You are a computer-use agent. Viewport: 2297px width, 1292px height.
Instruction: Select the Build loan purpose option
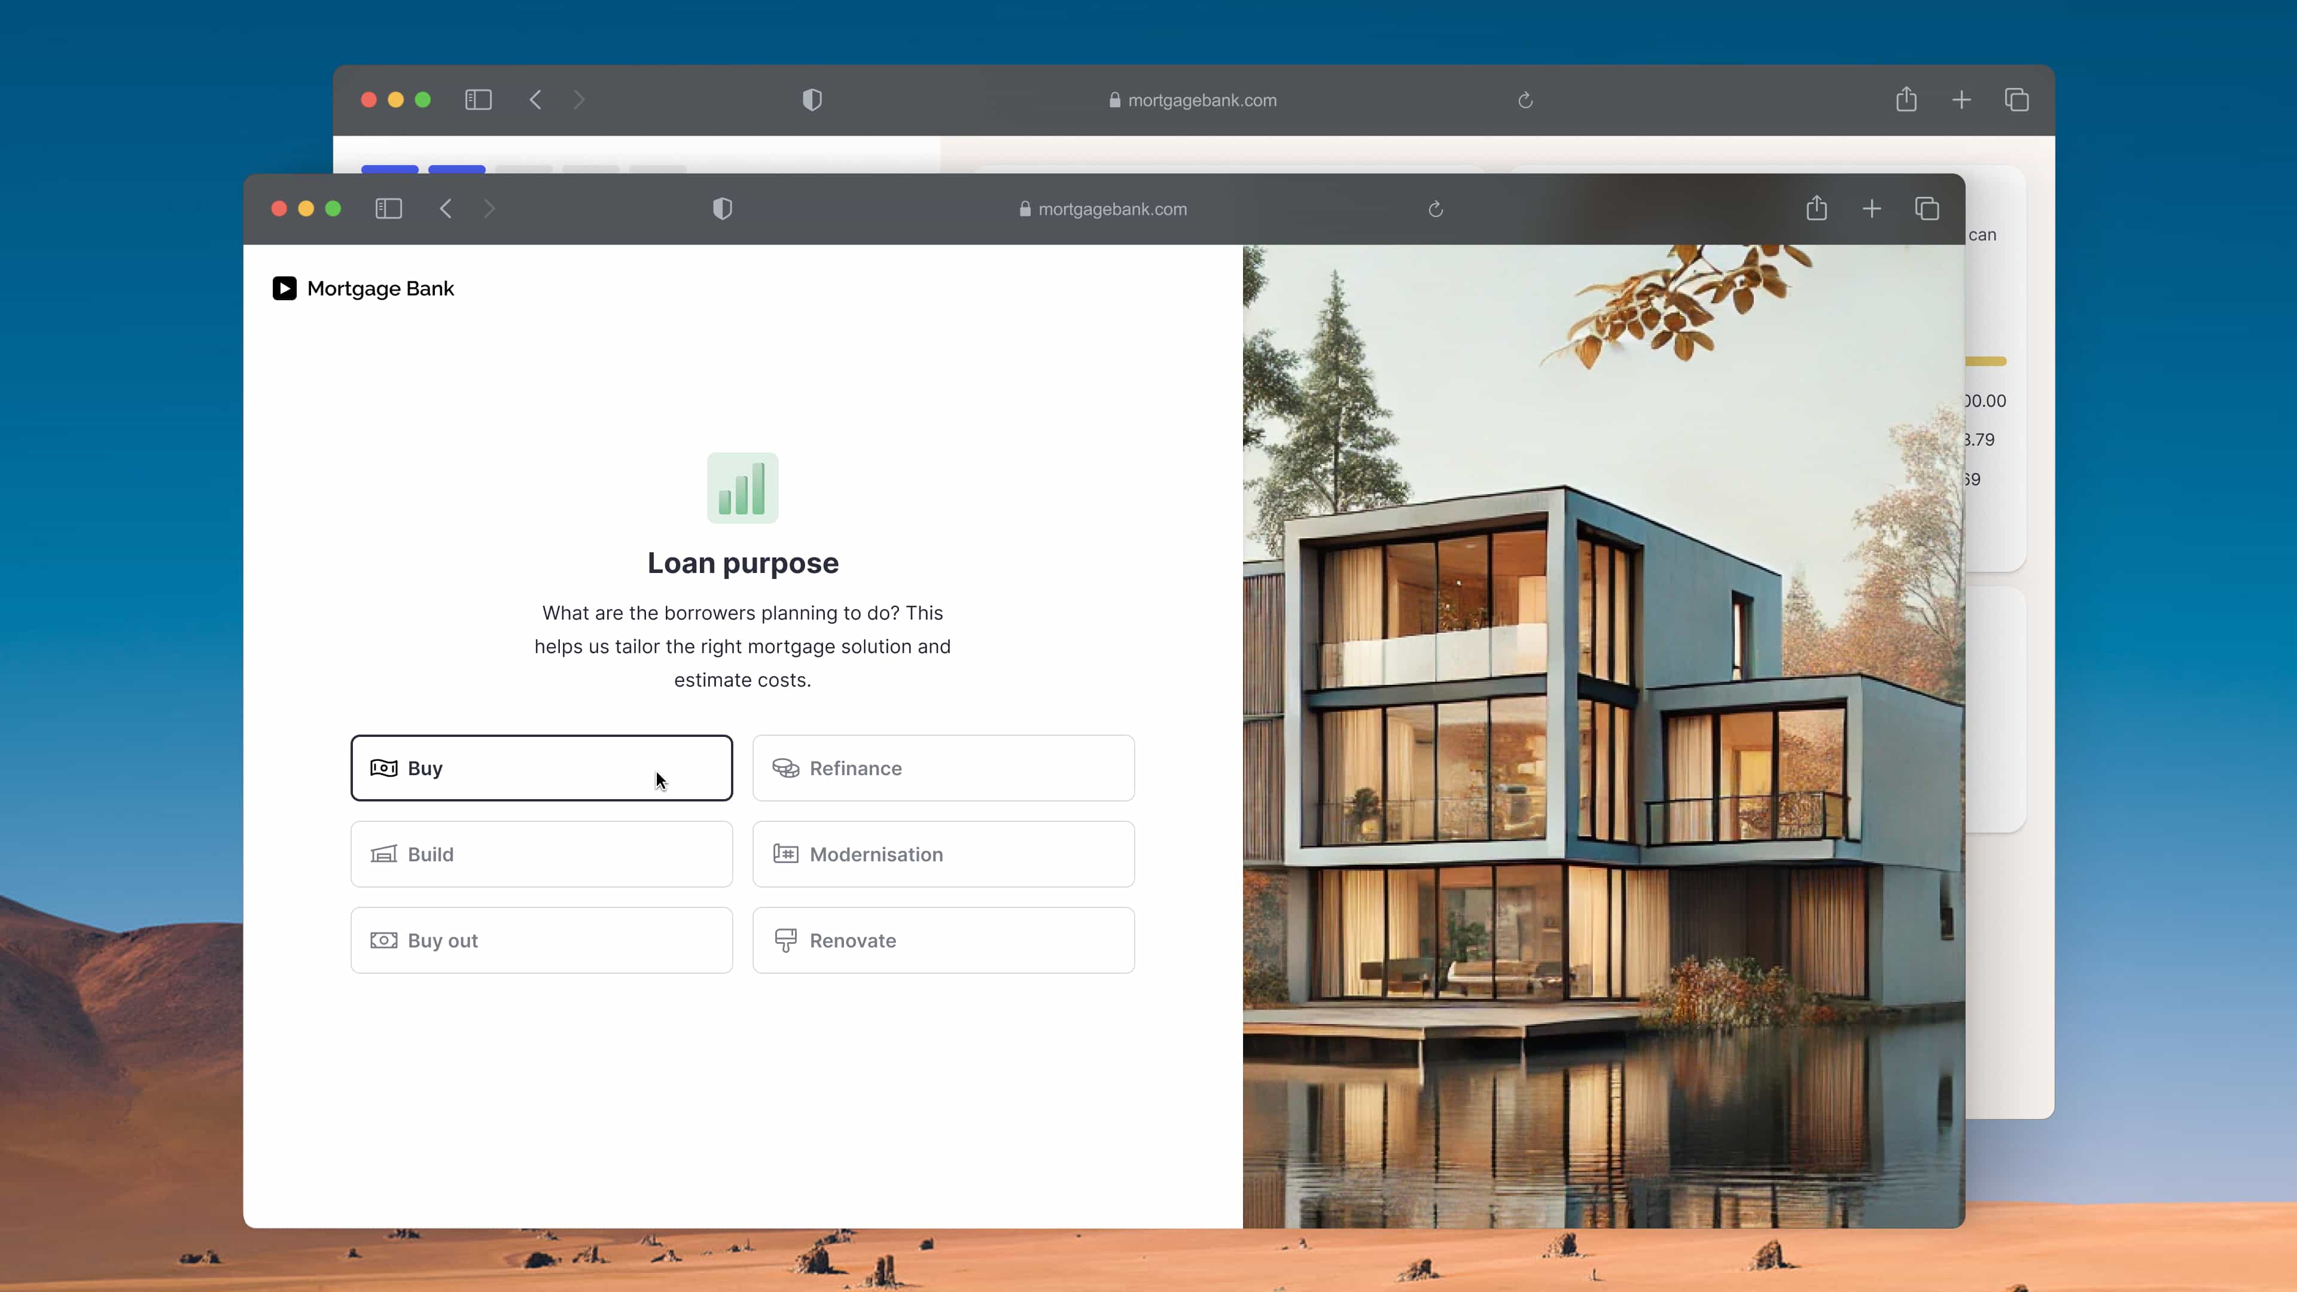[x=541, y=854]
